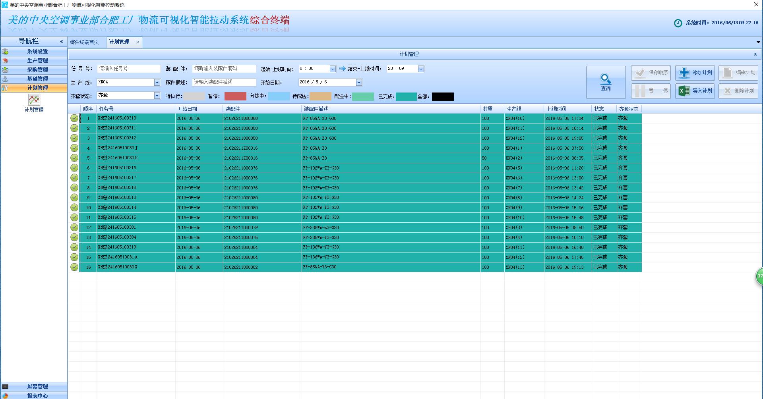Viewport: 763px width, 399px height.
Task: Click the green status check for row 10
Action: tap(74, 208)
